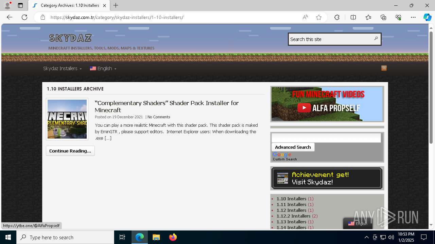The width and height of the screenshot is (435, 244).
Task: Open Tab actions menu icon
Action: (20, 5)
